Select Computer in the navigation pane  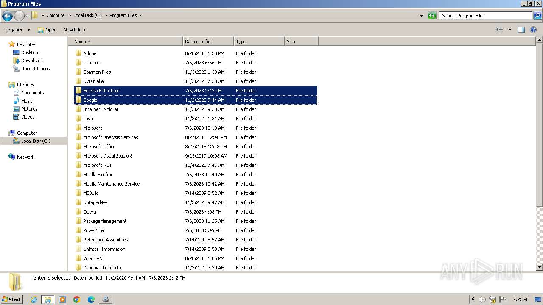click(x=27, y=133)
